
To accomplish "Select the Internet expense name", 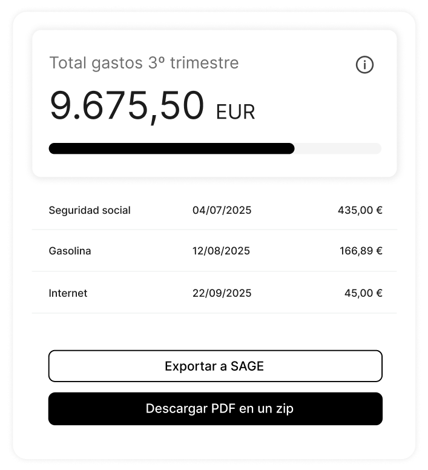I will tap(68, 293).
